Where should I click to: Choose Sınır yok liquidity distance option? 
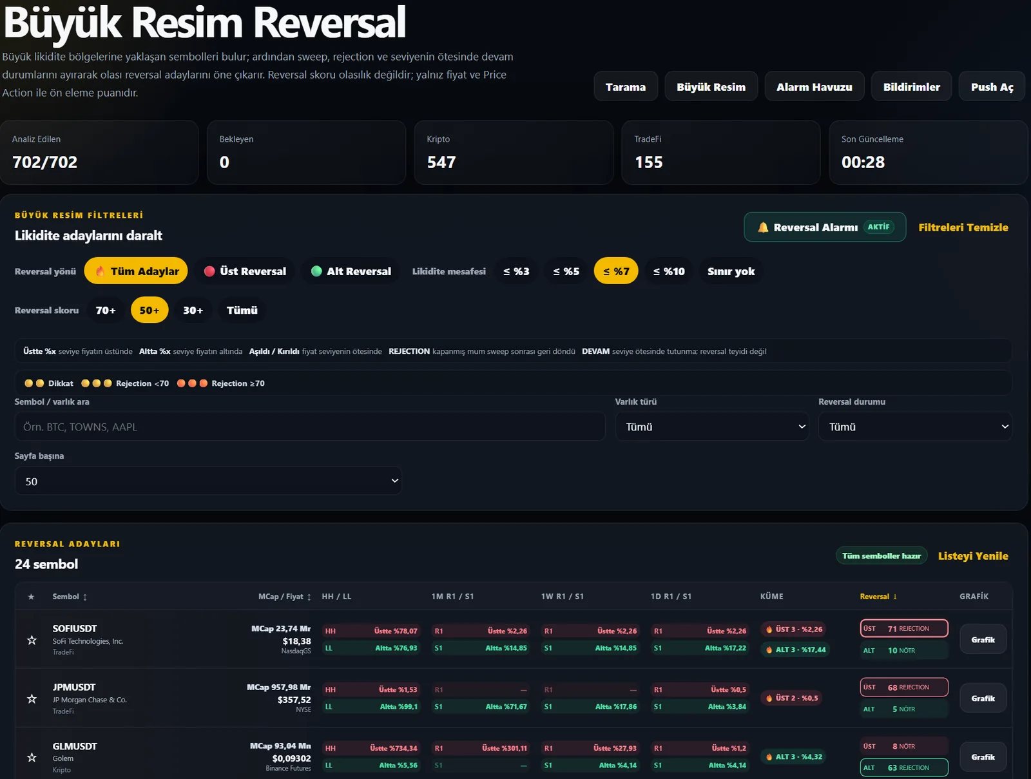731,271
